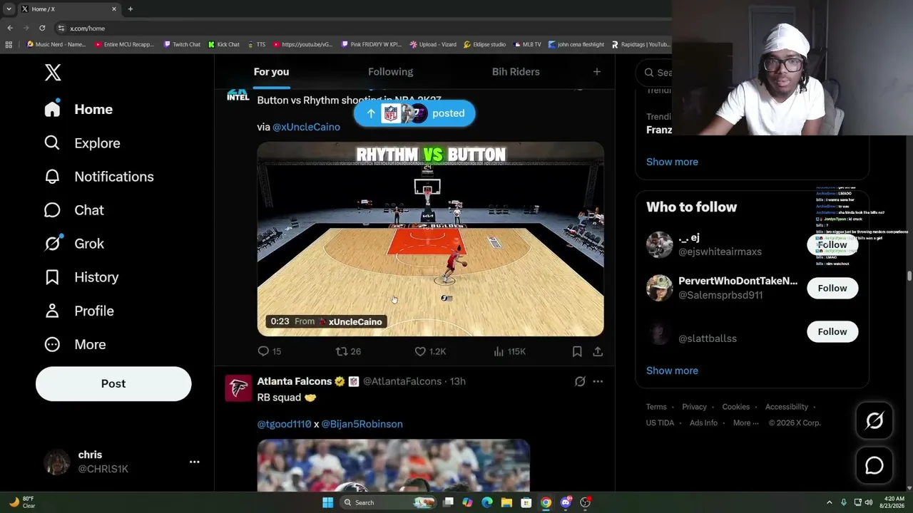Follow PervertWhoDontTakeN... account

[832, 288]
